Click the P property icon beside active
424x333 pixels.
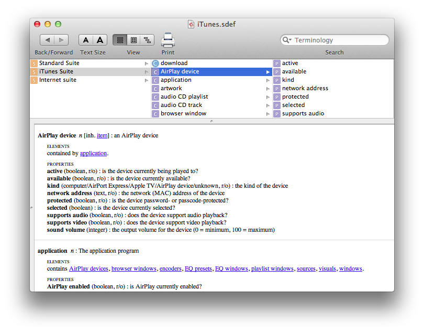pos(276,63)
